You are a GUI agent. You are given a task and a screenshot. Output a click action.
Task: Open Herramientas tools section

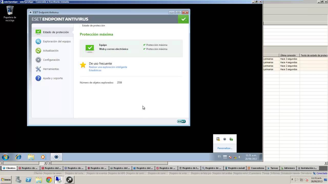coord(47,69)
